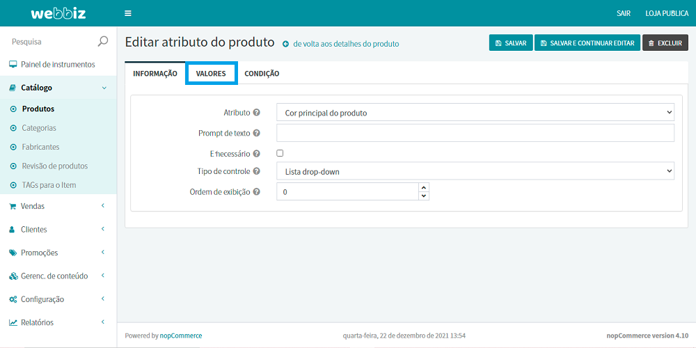Screen dimensions: 696x348
Task: Click the search magnifier icon in sidebar
Action: [x=103, y=42]
